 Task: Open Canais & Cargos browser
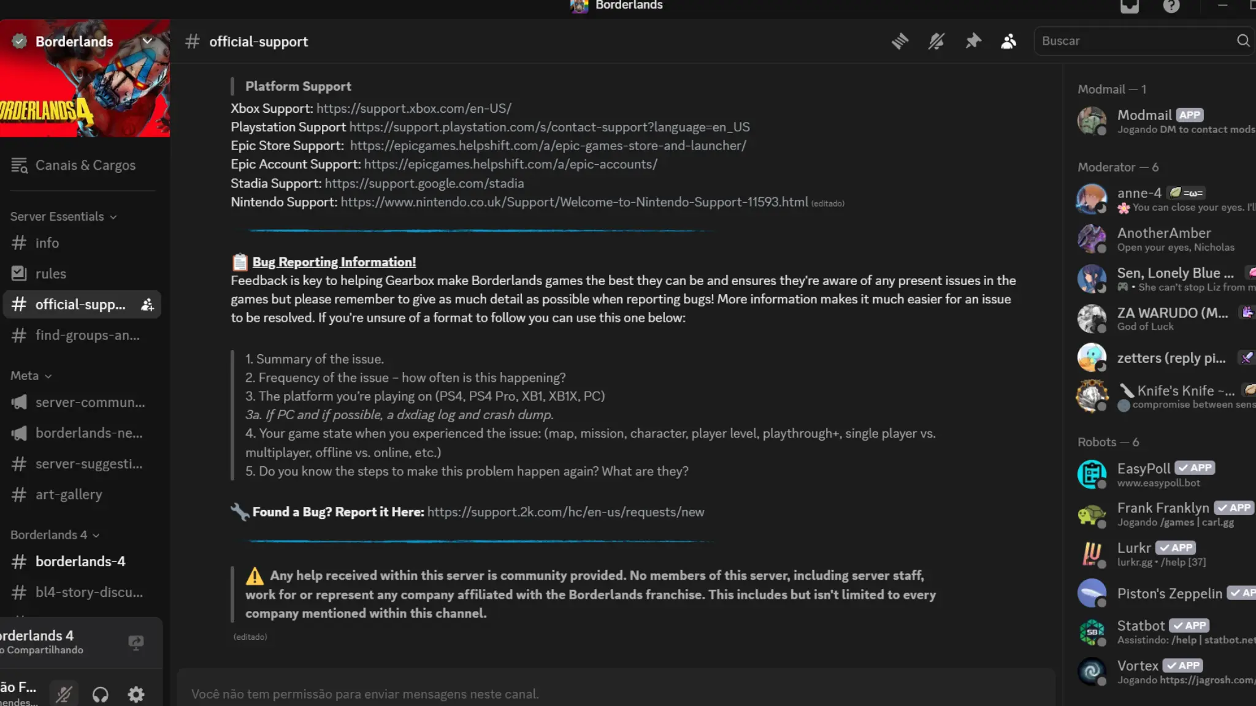pyautogui.click(x=85, y=165)
